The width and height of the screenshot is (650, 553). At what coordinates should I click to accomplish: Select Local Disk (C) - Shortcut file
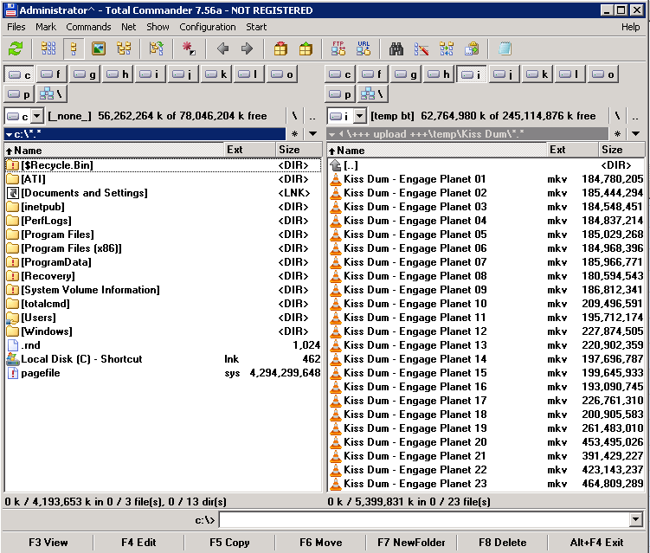pyautogui.click(x=163, y=359)
